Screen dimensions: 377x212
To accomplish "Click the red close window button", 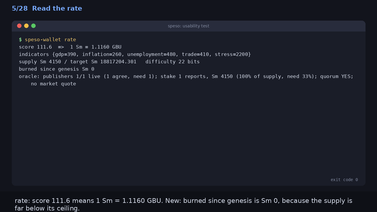I will [x=19, y=26].
